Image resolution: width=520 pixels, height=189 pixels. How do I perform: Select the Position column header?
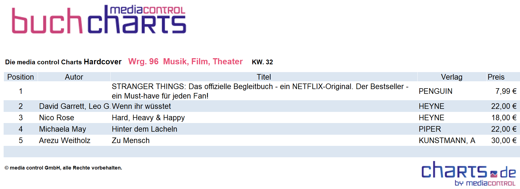[x=21, y=77]
